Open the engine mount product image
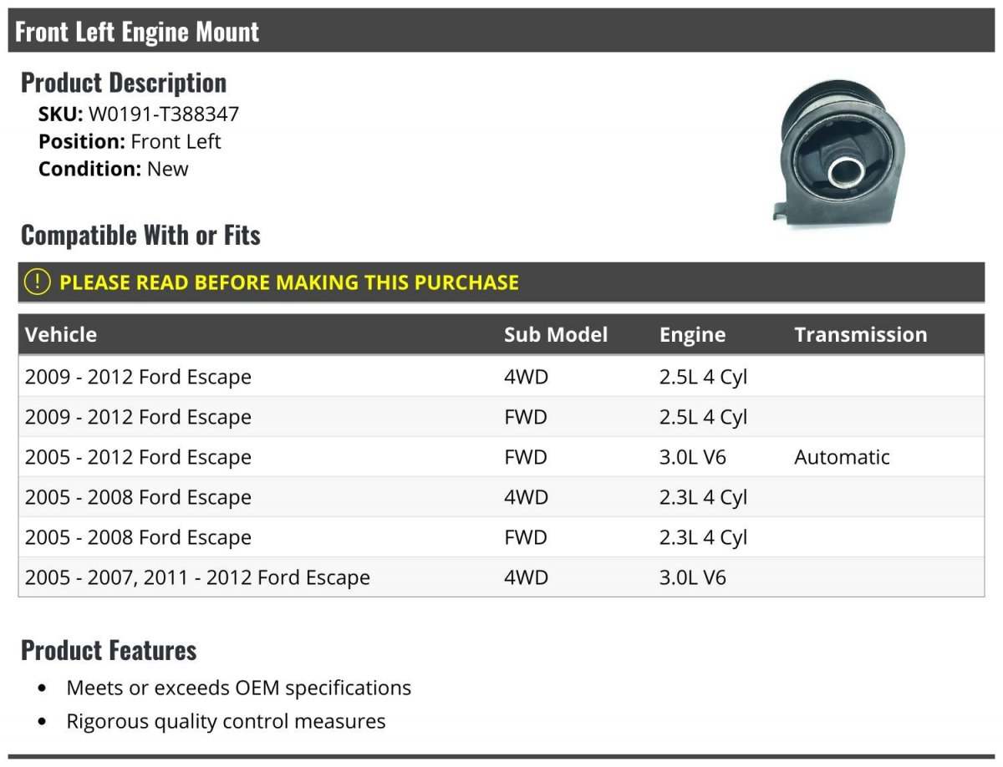 point(832,152)
